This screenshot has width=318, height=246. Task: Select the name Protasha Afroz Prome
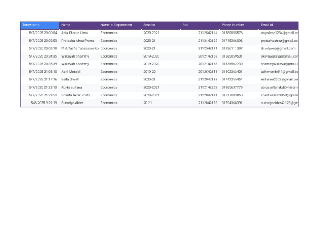(x=78, y=41)
